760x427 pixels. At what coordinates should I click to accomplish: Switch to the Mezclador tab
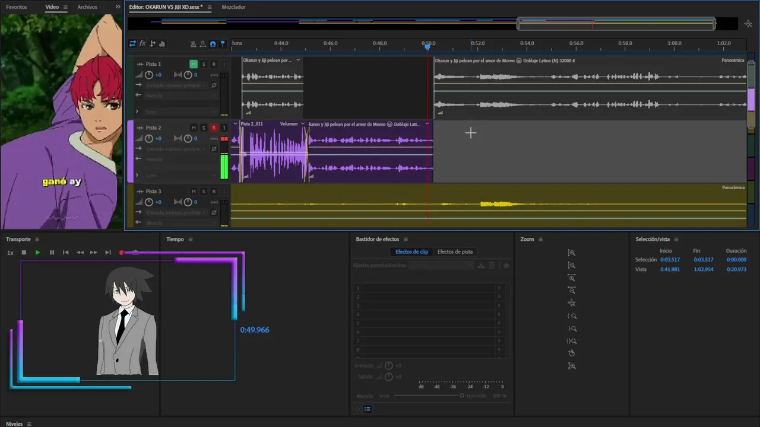coord(233,7)
